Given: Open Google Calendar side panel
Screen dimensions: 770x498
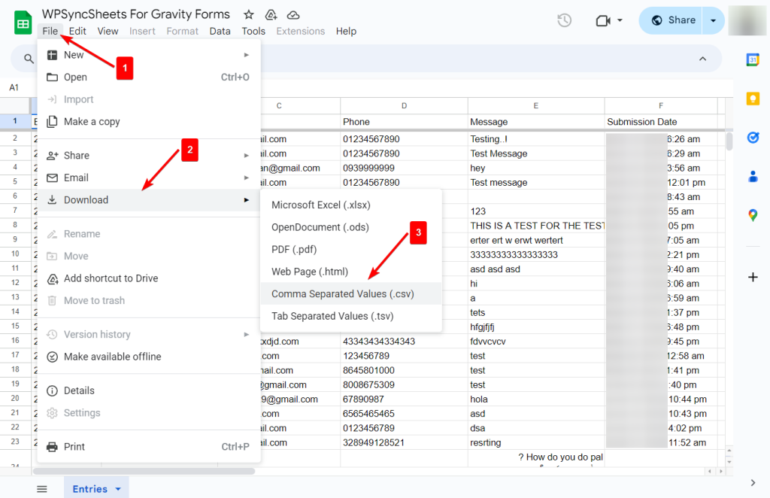Looking at the screenshot, I should 752,60.
